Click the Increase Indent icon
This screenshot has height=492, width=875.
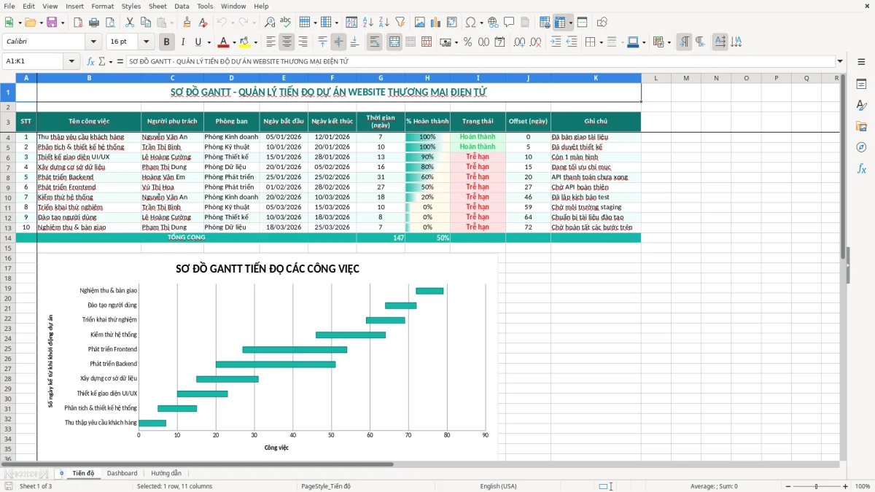556,42
